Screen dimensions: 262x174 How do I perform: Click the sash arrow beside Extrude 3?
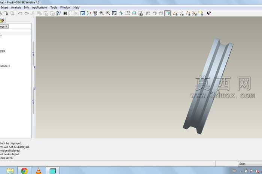(x=34, y=67)
